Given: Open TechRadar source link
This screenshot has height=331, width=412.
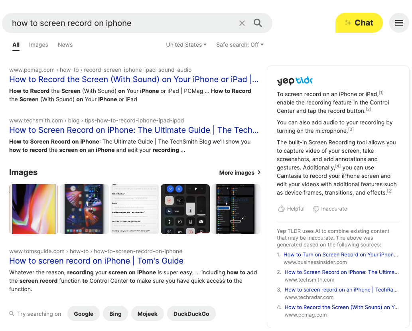Looking at the screenshot, I should [341, 290].
